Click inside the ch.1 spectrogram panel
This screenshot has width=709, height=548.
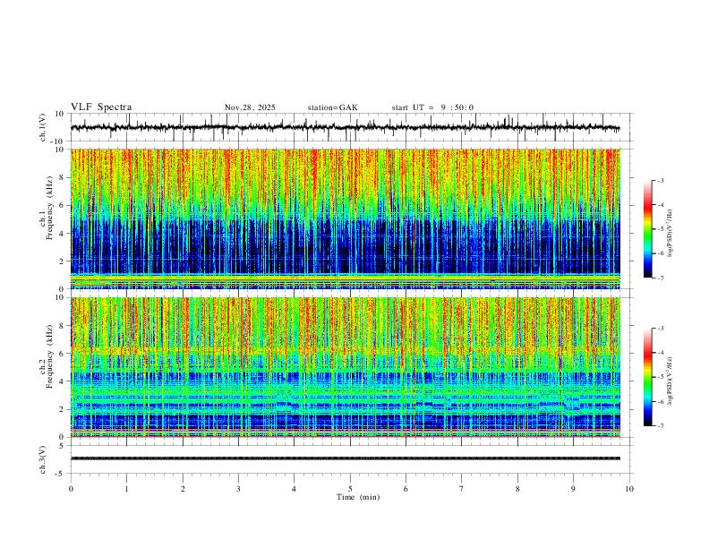(x=345, y=218)
